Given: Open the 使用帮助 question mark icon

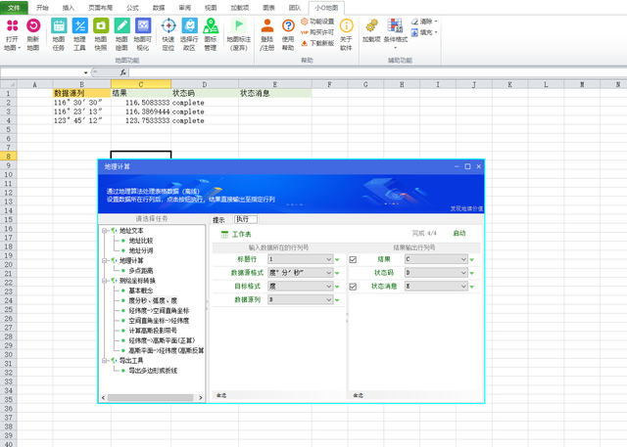Looking at the screenshot, I should point(288,26).
